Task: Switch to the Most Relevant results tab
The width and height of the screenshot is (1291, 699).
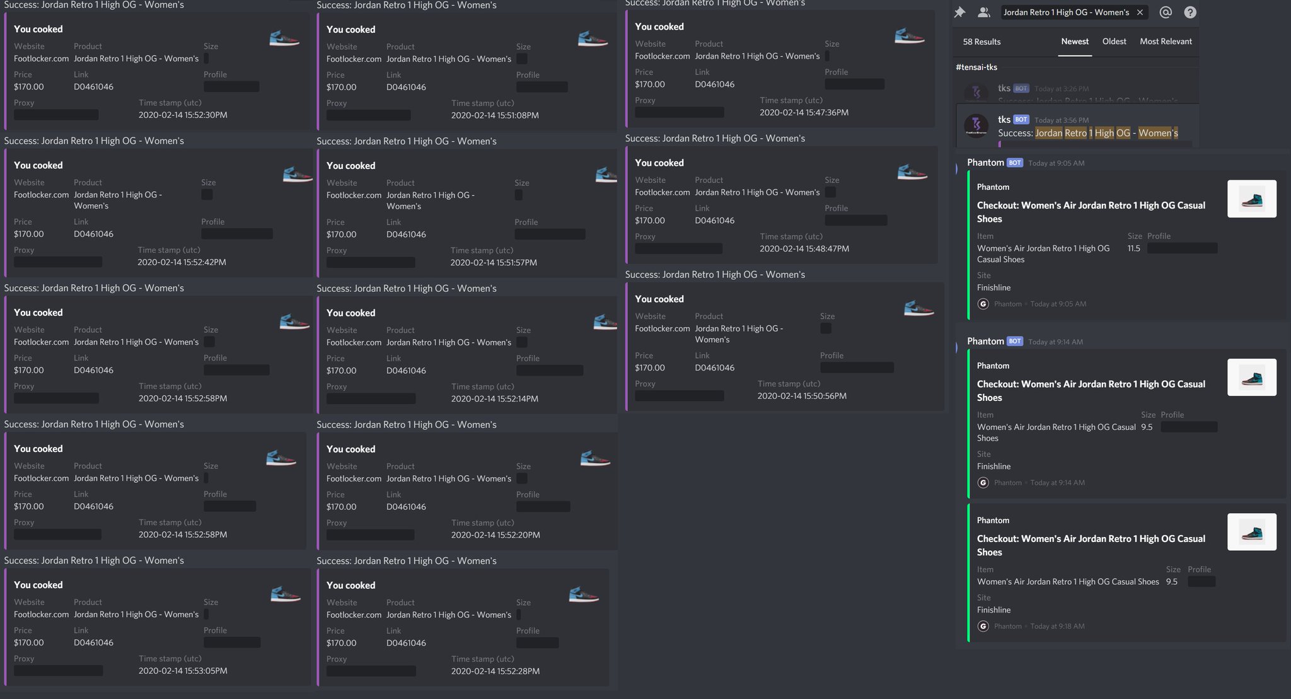Action: click(x=1166, y=42)
